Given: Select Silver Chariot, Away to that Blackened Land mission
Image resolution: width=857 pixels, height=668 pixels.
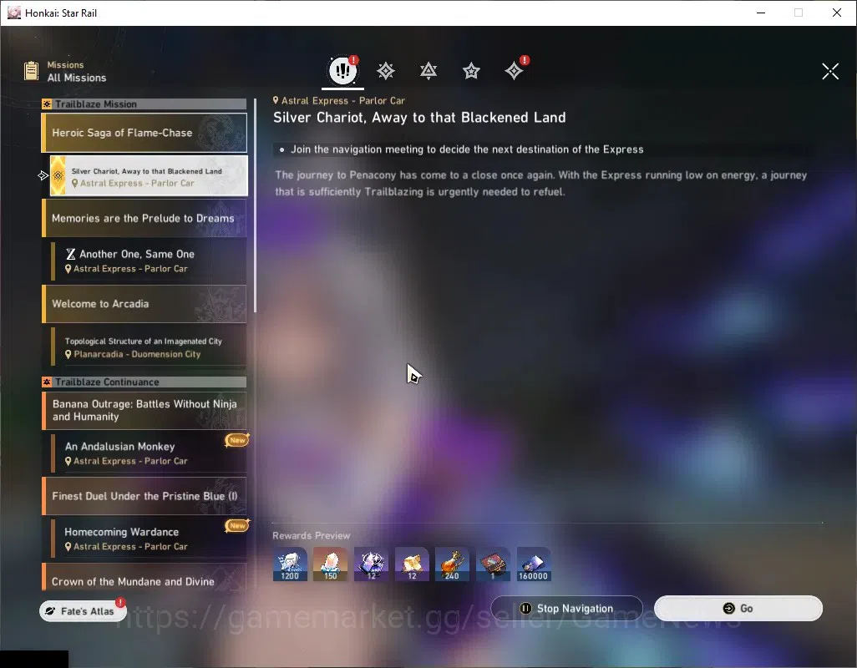Looking at the screenshot, I should tap(149, 176).
